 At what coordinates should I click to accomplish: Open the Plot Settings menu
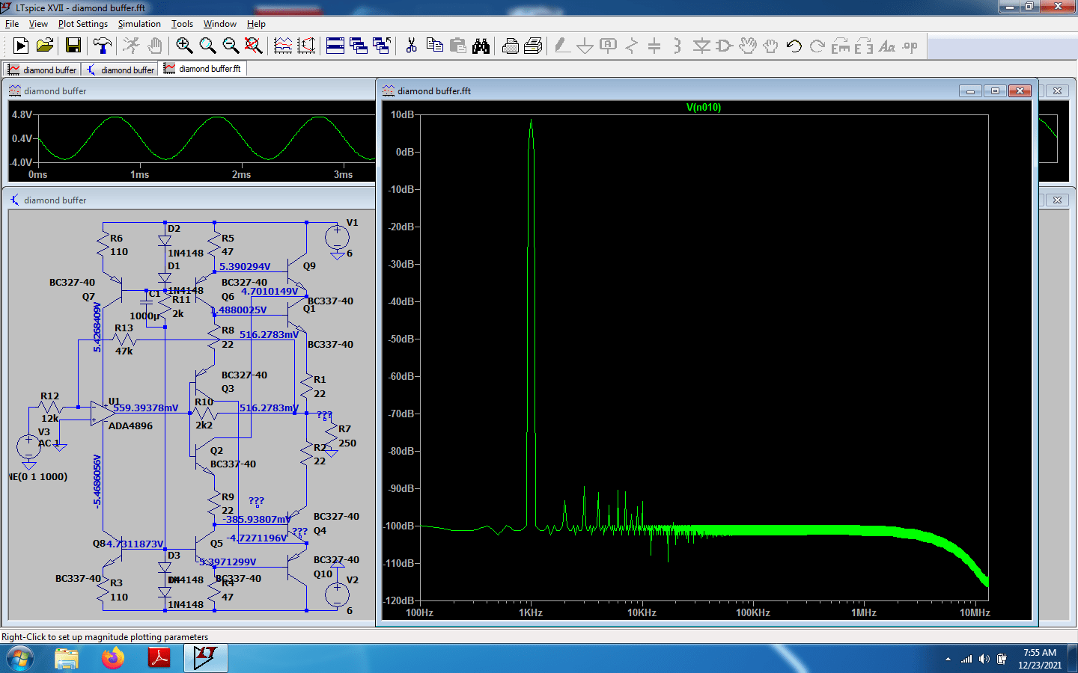[x=83, y=24]
